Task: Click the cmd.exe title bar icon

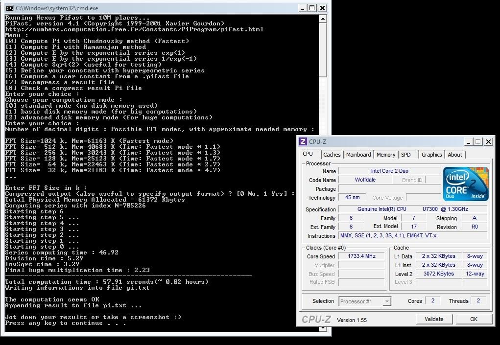Action: coord(10,8)
